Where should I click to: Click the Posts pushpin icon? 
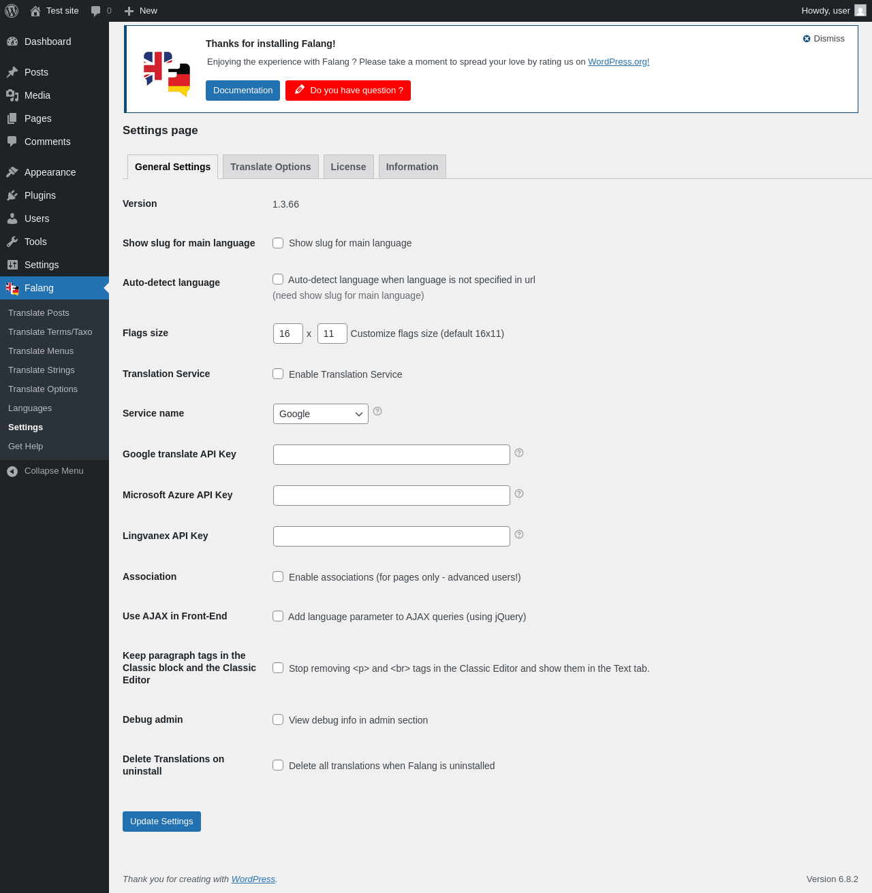[x=12, y=72]
